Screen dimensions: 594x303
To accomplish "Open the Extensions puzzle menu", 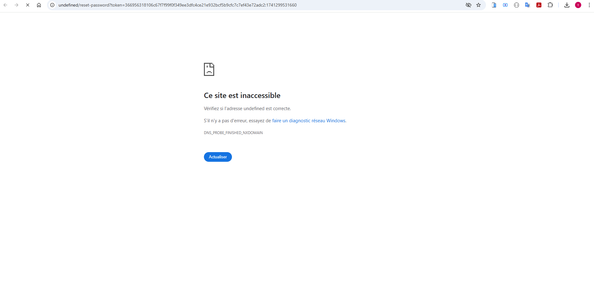I will pos(550,5).
